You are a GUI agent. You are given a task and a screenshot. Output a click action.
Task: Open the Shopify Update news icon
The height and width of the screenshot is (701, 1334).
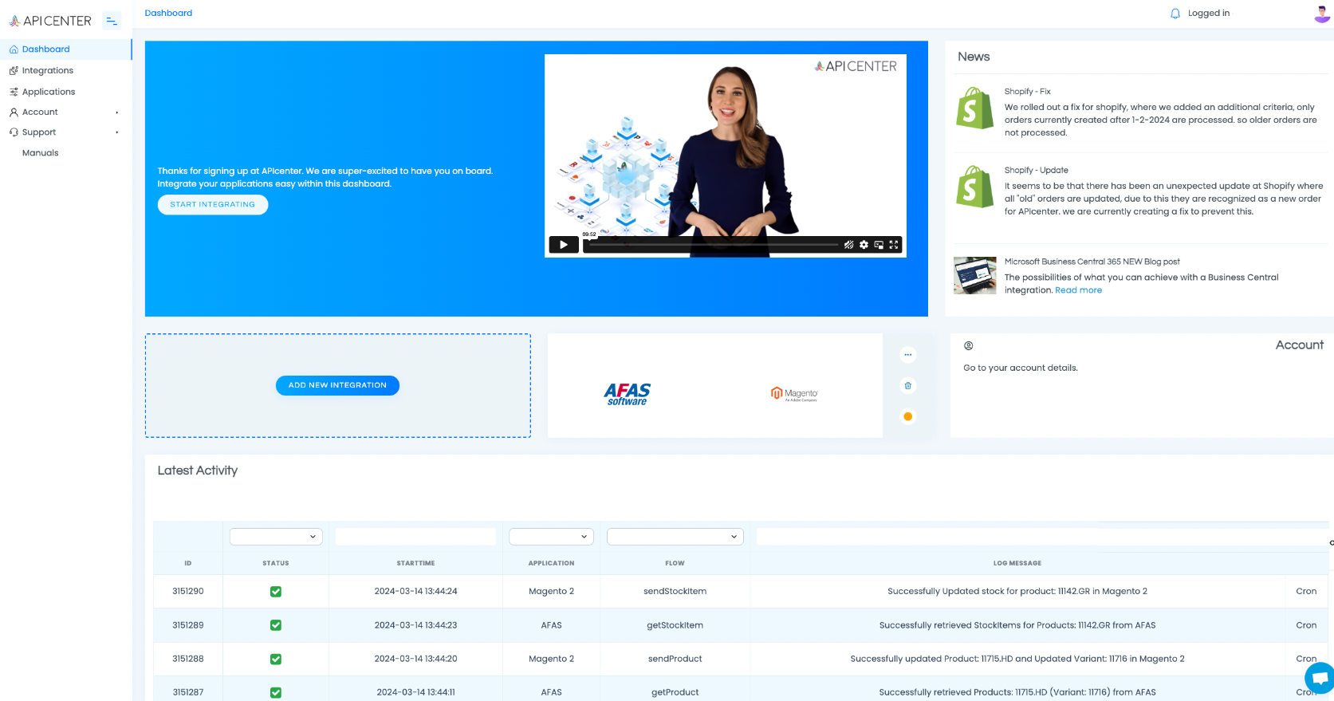coord(974,187)
